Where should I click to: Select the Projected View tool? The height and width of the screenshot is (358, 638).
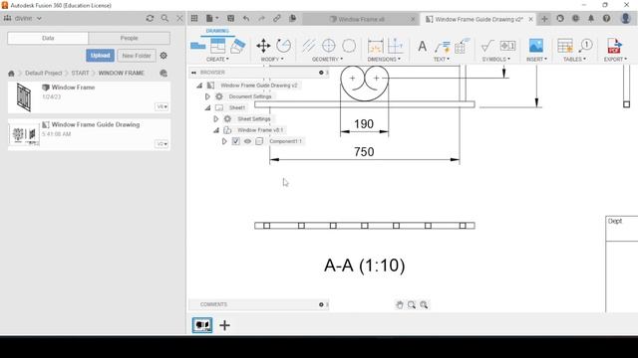[217, 46]
